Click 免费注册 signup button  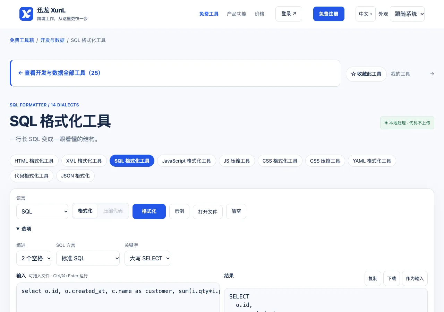[x=329, y=14]
